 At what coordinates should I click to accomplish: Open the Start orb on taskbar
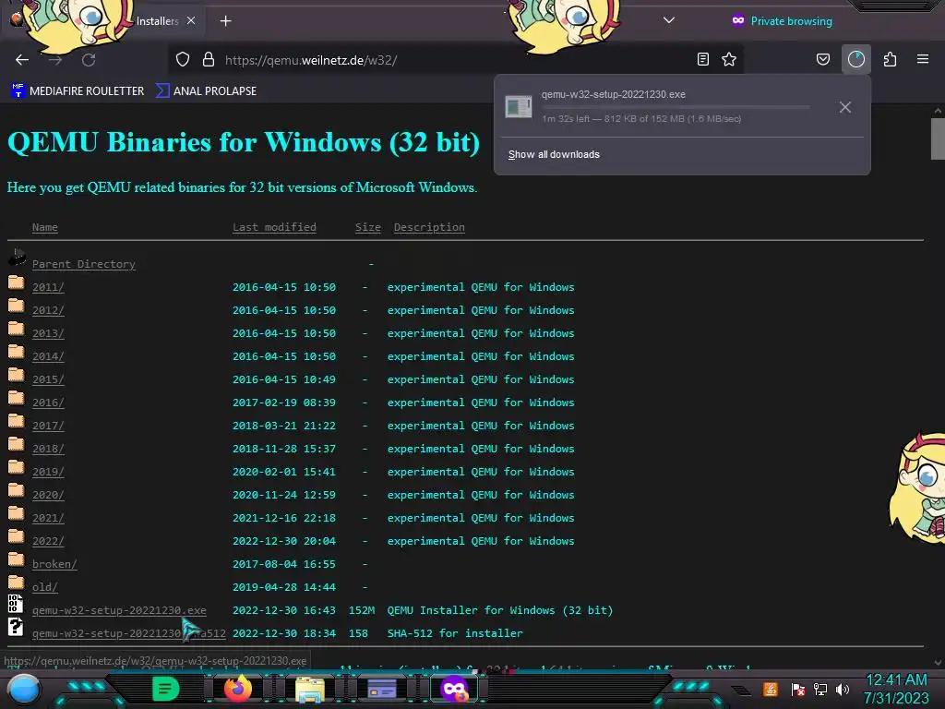point(24,691)
